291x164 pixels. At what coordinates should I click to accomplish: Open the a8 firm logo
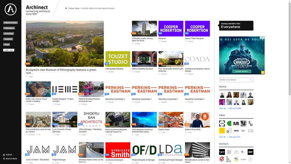tap(229, 131)
